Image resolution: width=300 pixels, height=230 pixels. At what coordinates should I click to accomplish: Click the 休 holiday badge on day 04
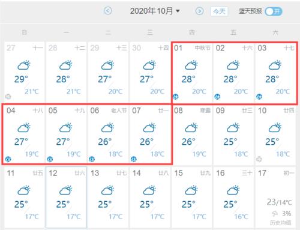tap(8, 159)
